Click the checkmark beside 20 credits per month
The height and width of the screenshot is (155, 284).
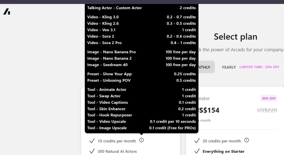(x=197, y=141)
